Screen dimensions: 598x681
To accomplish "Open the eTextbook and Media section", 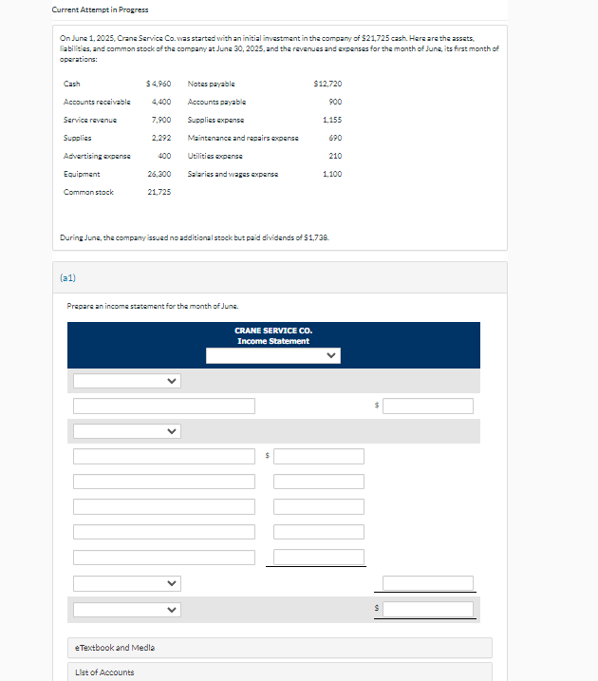I will (x=280, y=648).
